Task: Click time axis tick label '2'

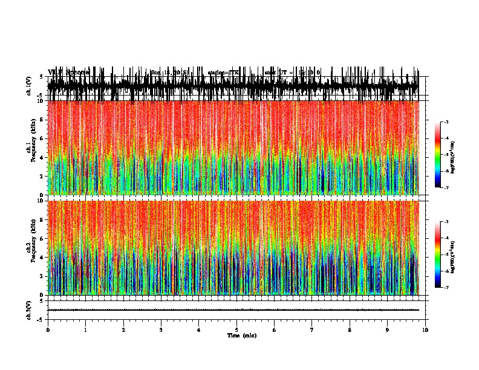Action: click(123, 330)
